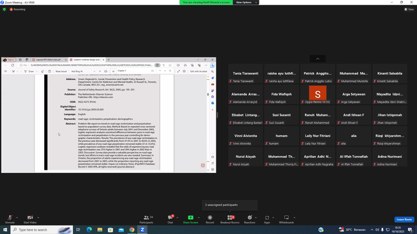Open Reactions menu
Image resolution: width=417 pixels, height=234 pixels.
[250, 219]
